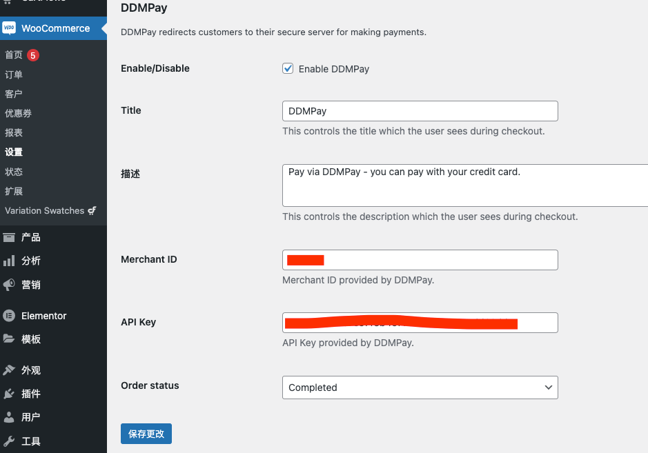Viewport: 648px width, 453px height.
Task: Open 状态 status submenu
Action: pos(14,172)
